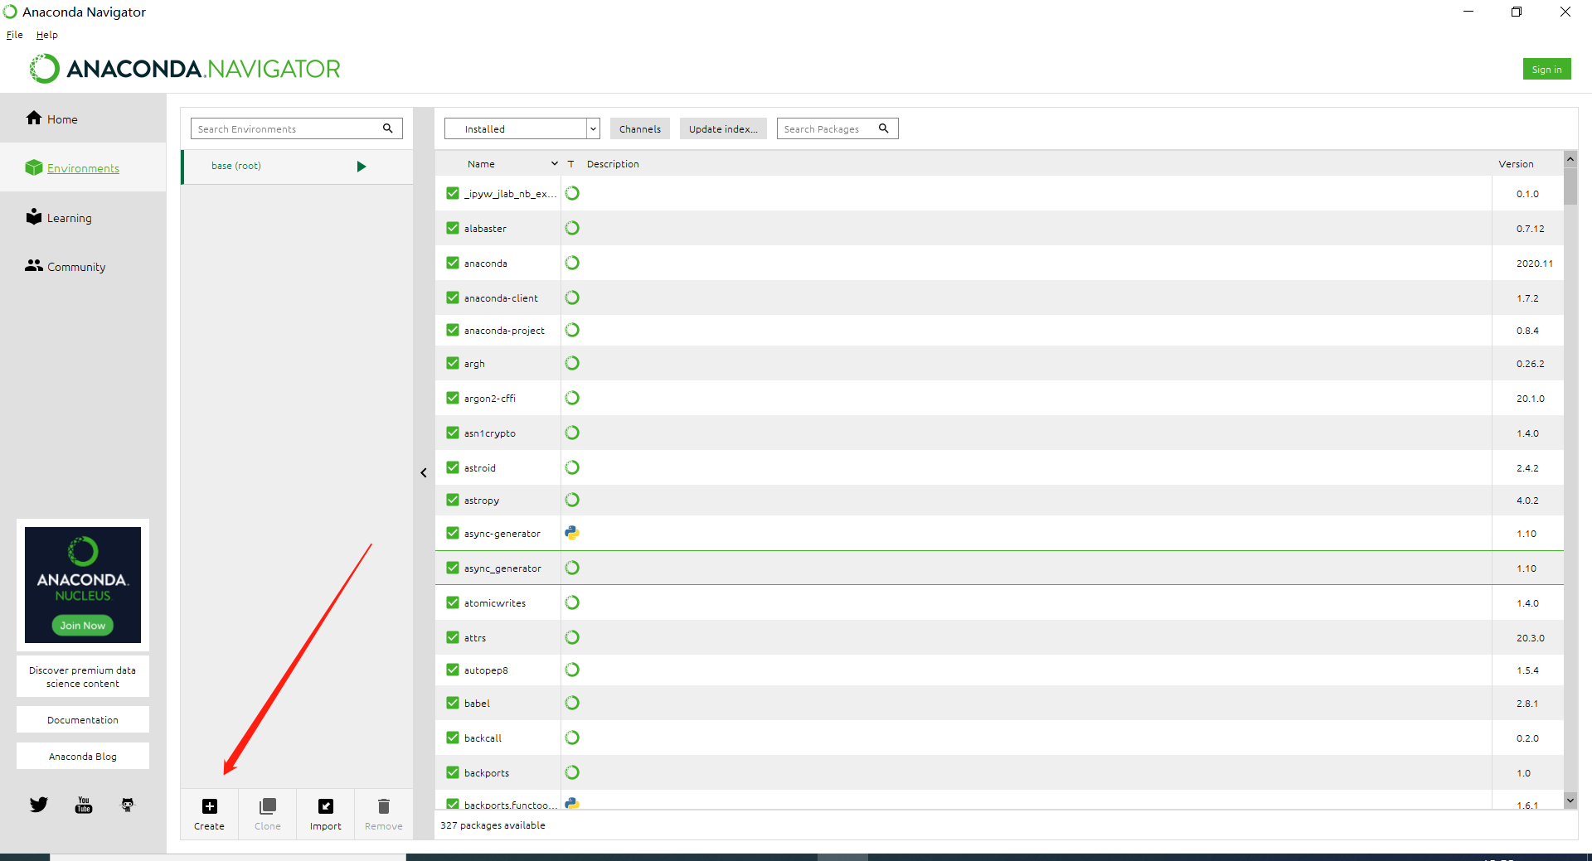Switch to the Environments tab

(83, 167)
